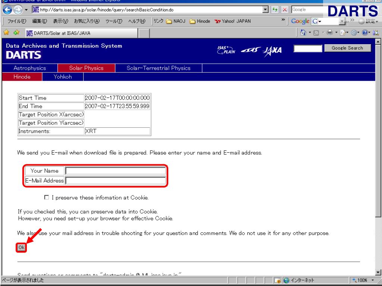Open the recent pages dropdown beside Forward
Screen dimensions: 382x286
click(26, 10)
